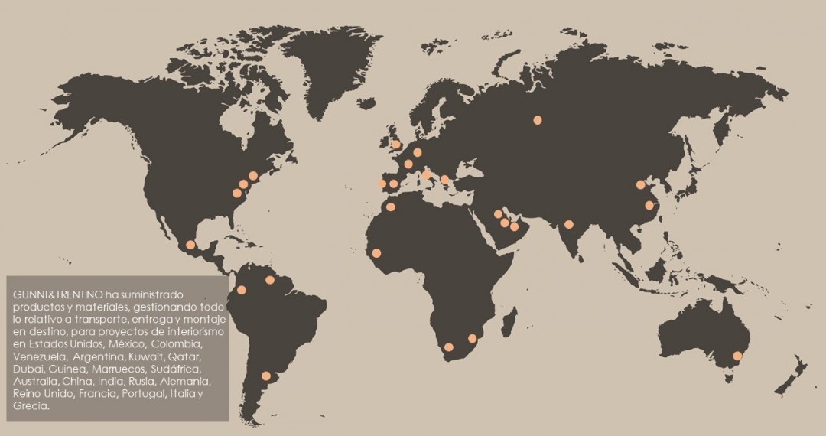Select the Portugal marker on Iberian coast

point(382,184)
